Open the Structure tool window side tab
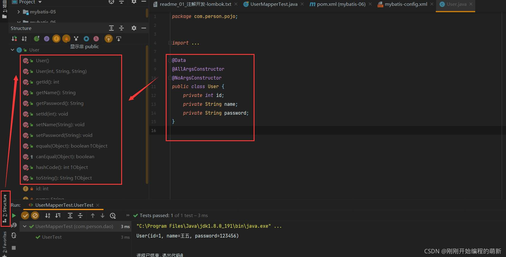Screen dimensions: 506x257 click(5, 209)
